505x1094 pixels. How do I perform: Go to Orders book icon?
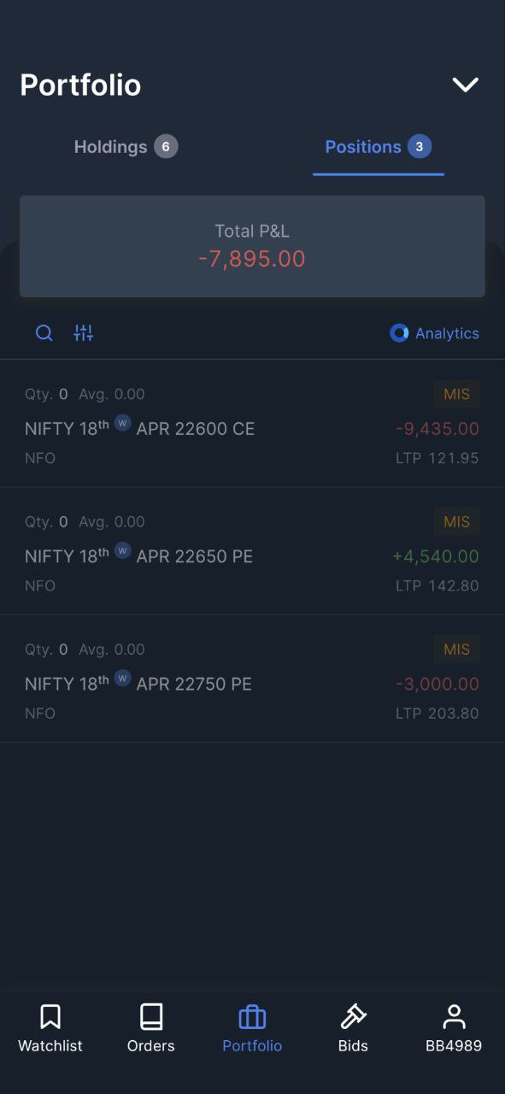[151, 1017]
